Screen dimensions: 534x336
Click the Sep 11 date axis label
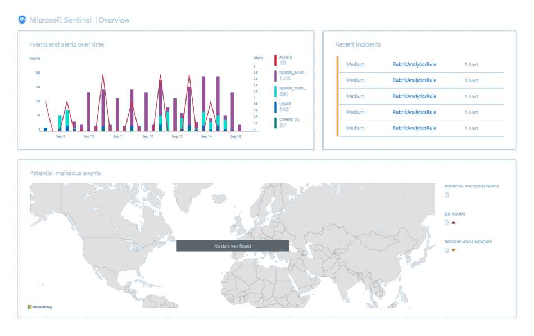click(x=118, y=136)
